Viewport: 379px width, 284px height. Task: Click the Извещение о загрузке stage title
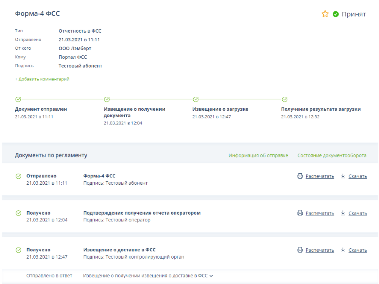point(220,109)
